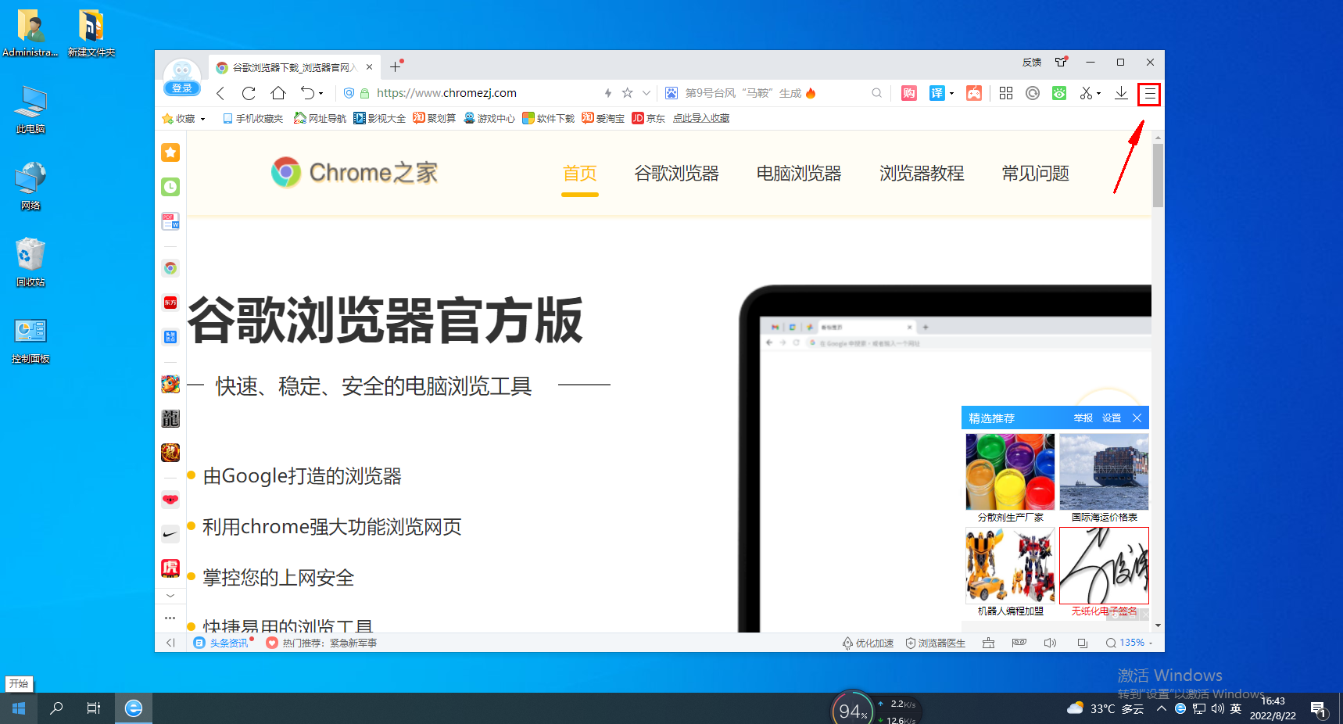Go back with the back arrow
This screenshot has width=1343, height=724.
tap(220, 93)
